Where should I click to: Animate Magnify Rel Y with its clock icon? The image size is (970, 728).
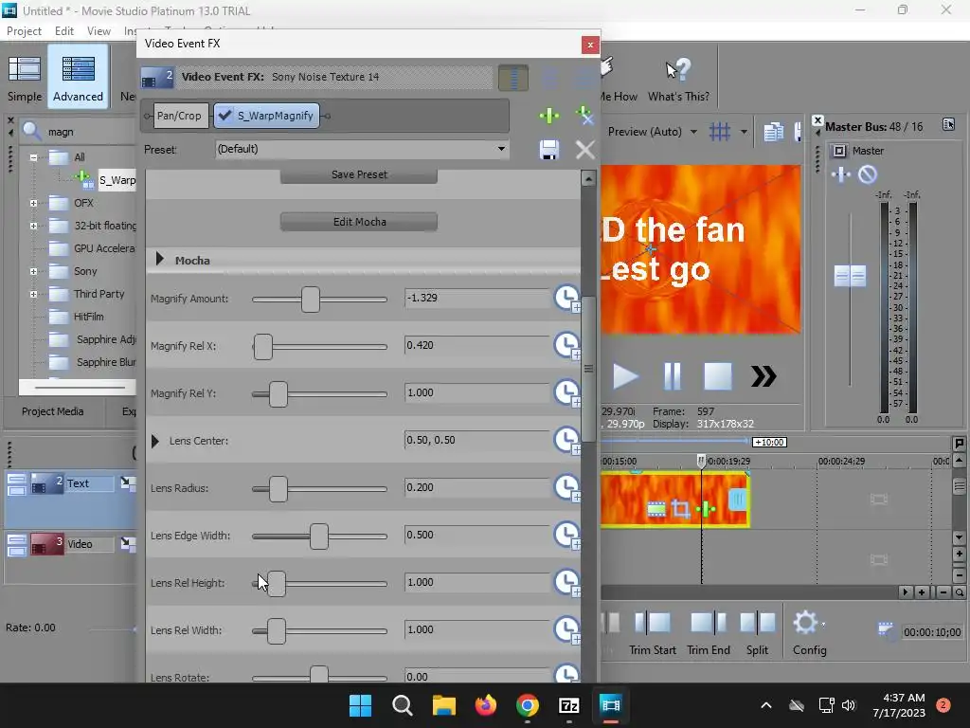coord(566,393)
